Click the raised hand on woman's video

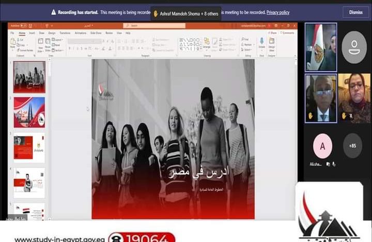click(x=344, y=116)
